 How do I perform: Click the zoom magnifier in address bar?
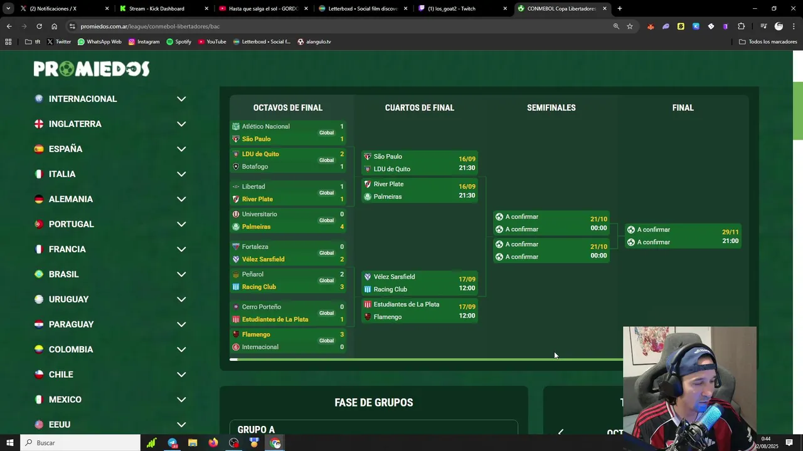point(616,26)
